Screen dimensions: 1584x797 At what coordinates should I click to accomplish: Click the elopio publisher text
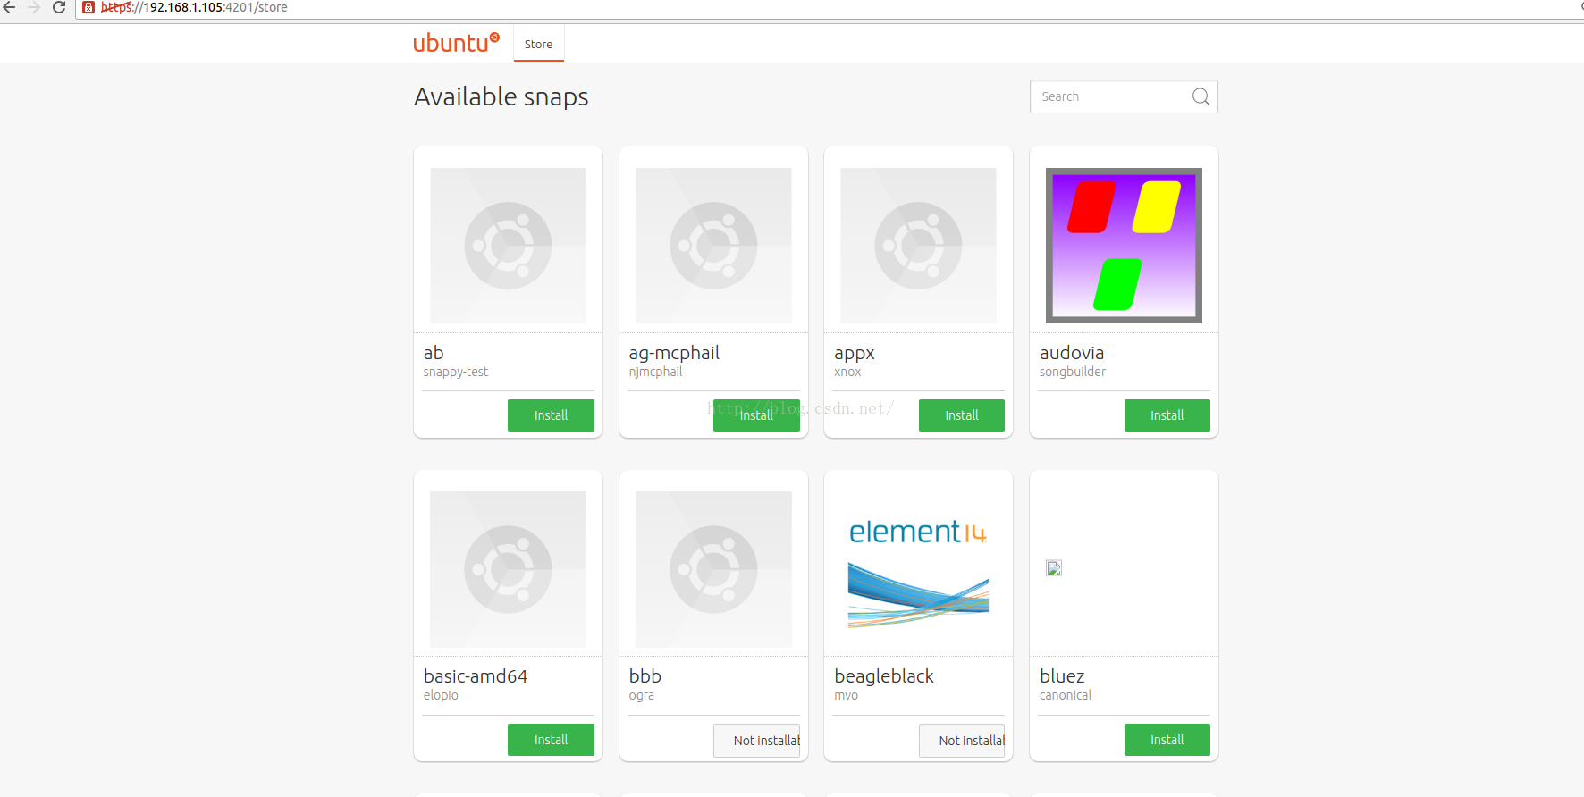tap(441, 695)
